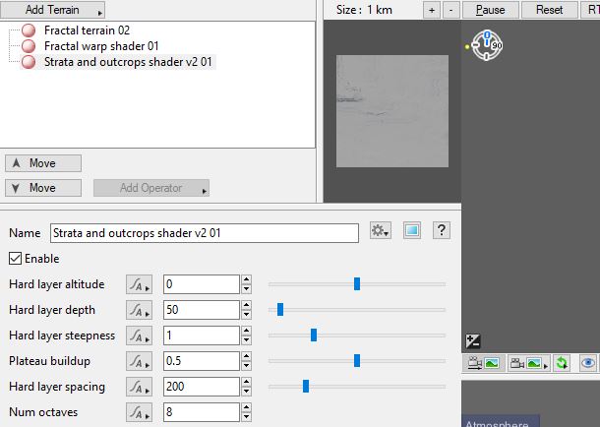Click the green refresh preview icon
Screen dimensions: 600x427
click(x=562, y=363)
